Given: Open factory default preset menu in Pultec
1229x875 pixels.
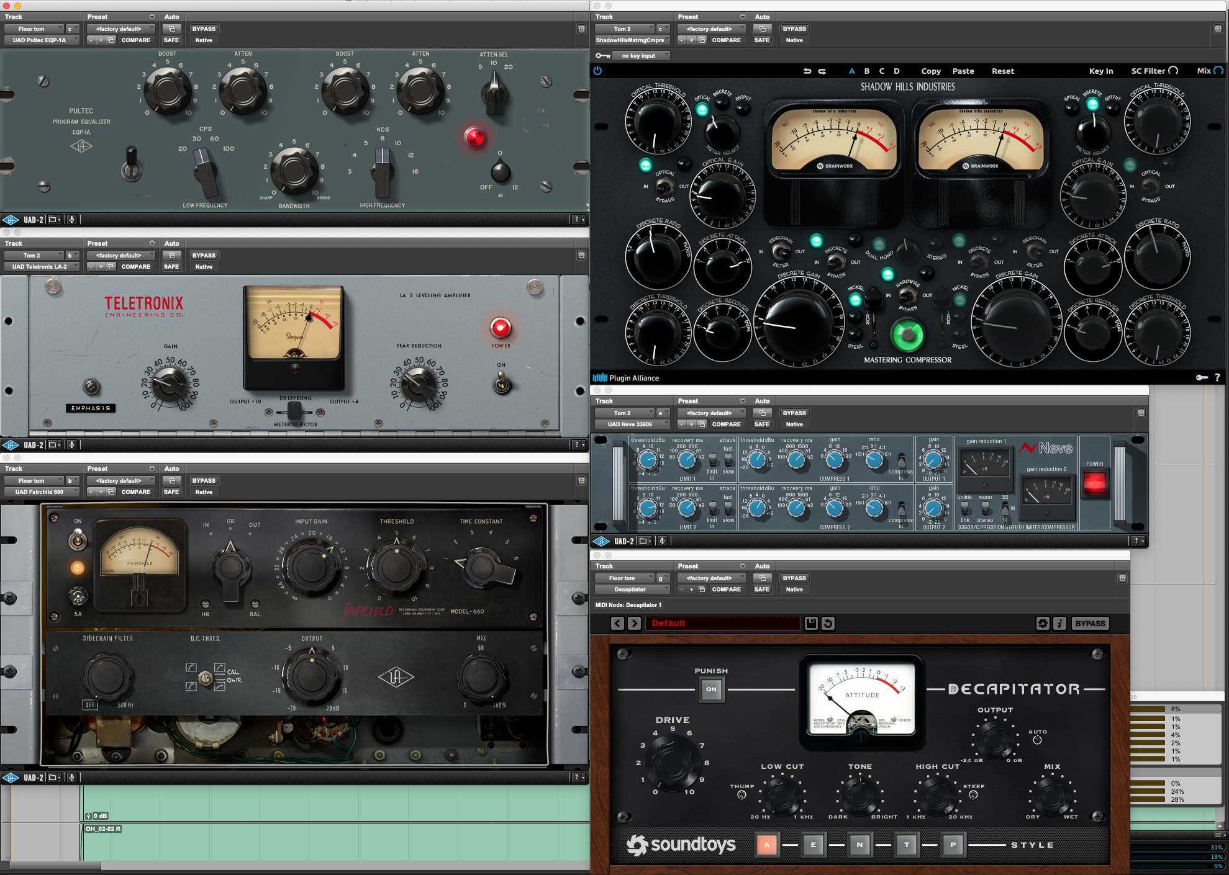Looking at the screenshot, I should coord(121,29).
